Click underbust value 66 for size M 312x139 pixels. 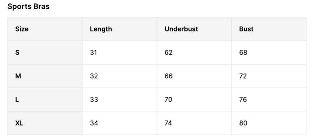click(x=168, y=76)
